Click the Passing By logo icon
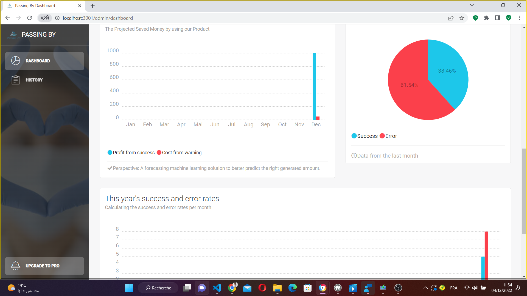 pyautogui.click(x=13, y=35)
